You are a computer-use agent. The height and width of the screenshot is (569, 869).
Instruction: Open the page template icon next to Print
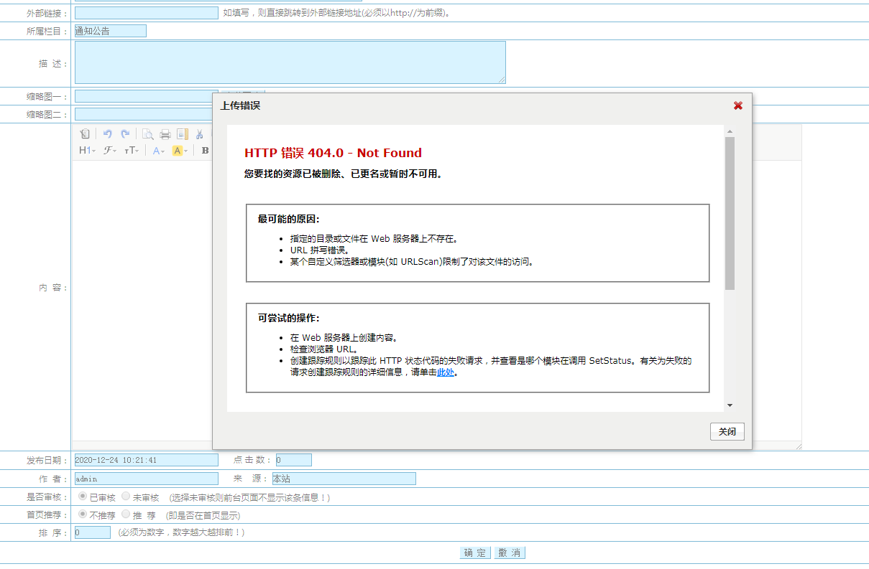coord(182,133)
